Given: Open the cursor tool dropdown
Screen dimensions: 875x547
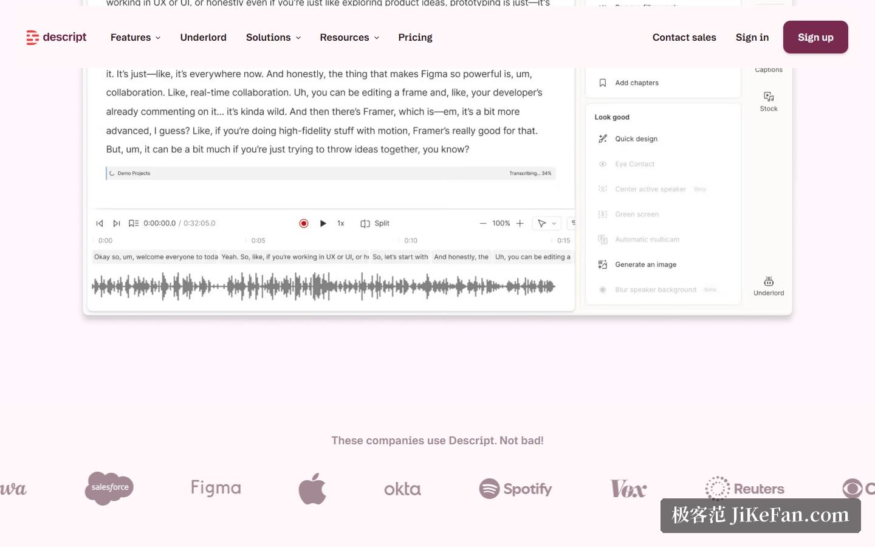Looking at the screenshot, I should 547,223.
